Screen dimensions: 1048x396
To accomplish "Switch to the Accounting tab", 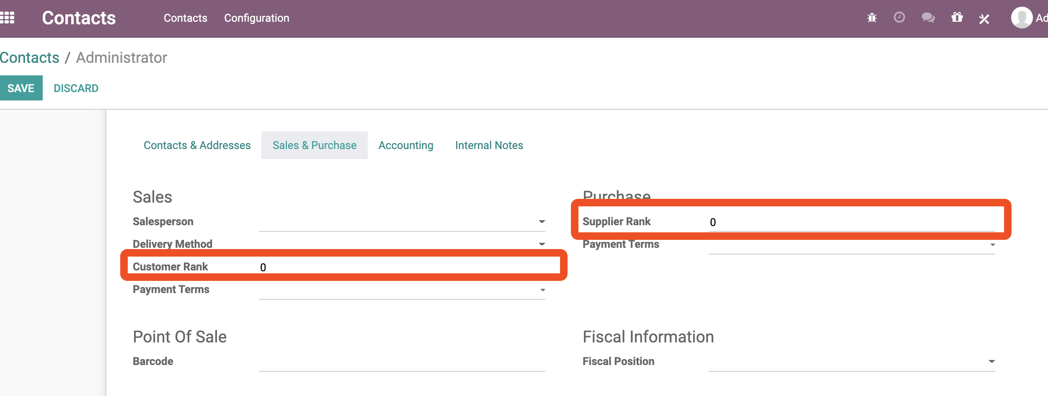I will click(406, 145).
